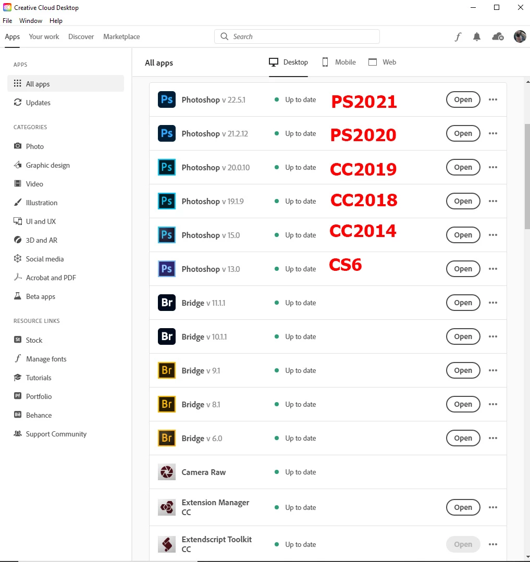Click the Extendscript Toolkit CC icon

[167, 544]
